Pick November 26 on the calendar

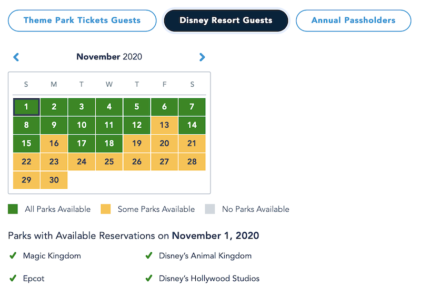[137, 161]
